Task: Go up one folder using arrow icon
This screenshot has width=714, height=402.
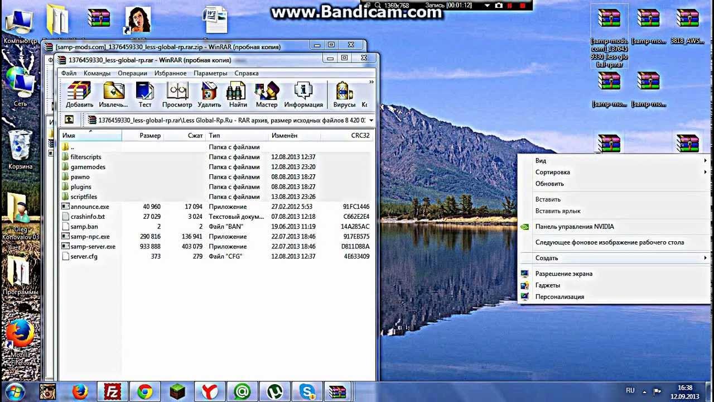Action: (69, 119)
